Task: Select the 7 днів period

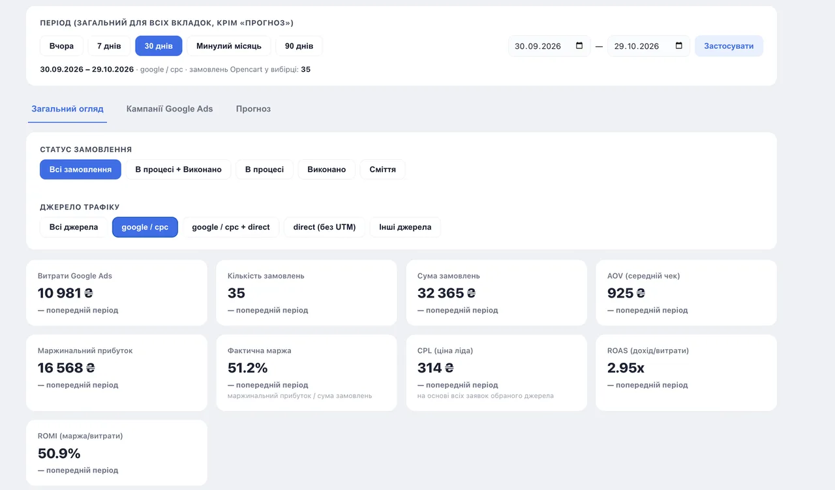Action: point(109,46)
